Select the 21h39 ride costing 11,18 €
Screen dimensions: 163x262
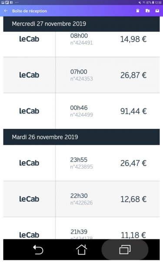coord(82,228)
